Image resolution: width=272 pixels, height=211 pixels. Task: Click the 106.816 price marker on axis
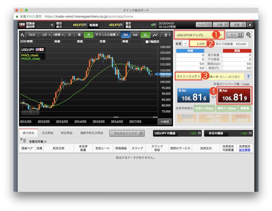[x=163, y=74]
